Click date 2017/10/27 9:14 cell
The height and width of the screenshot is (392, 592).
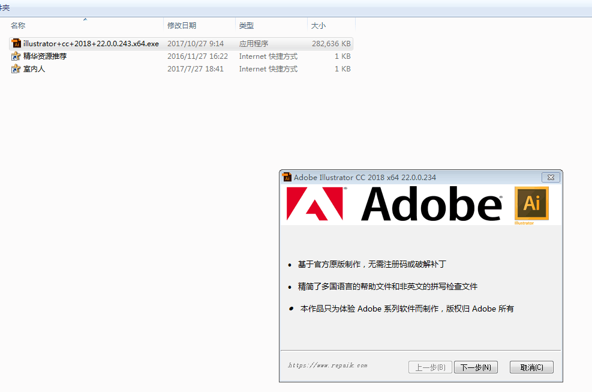[x=196, y=43]
